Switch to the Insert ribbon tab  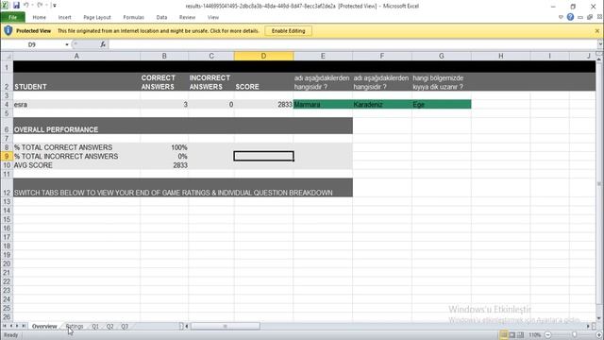65,17
